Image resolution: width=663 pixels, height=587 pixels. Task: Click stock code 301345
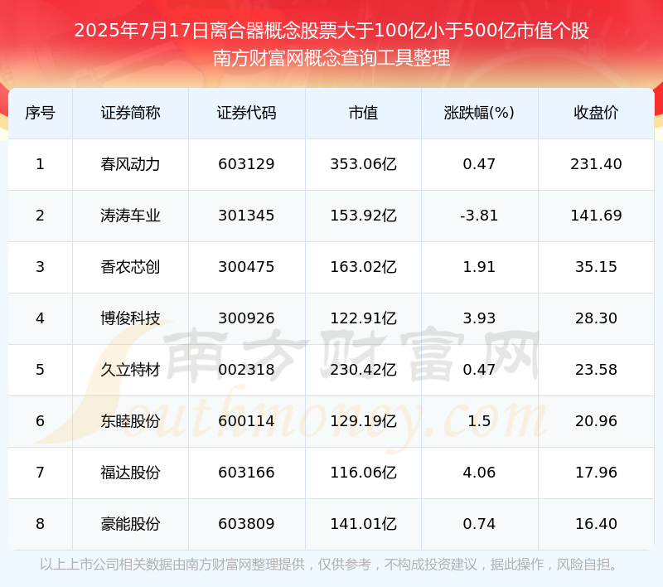246,216
